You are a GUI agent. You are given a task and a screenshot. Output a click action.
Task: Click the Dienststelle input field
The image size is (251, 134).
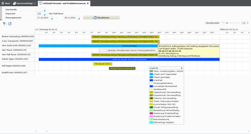[x=40, y=9]
